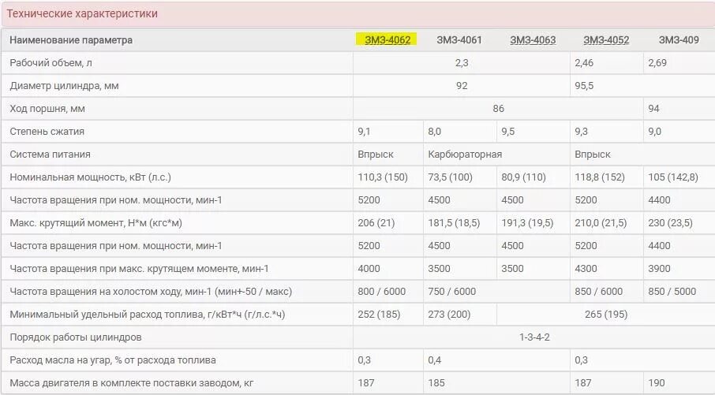Click the working volume value 2,46
715x395 pixels.
[x=584, y=63]
